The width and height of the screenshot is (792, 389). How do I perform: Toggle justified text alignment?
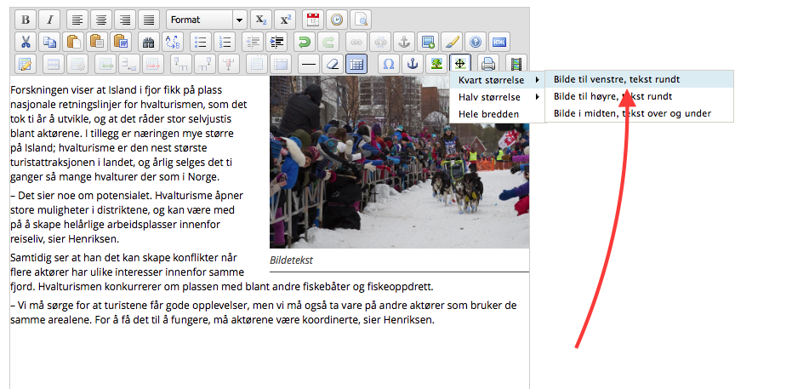pyautogui.click(x=149, y=20)
